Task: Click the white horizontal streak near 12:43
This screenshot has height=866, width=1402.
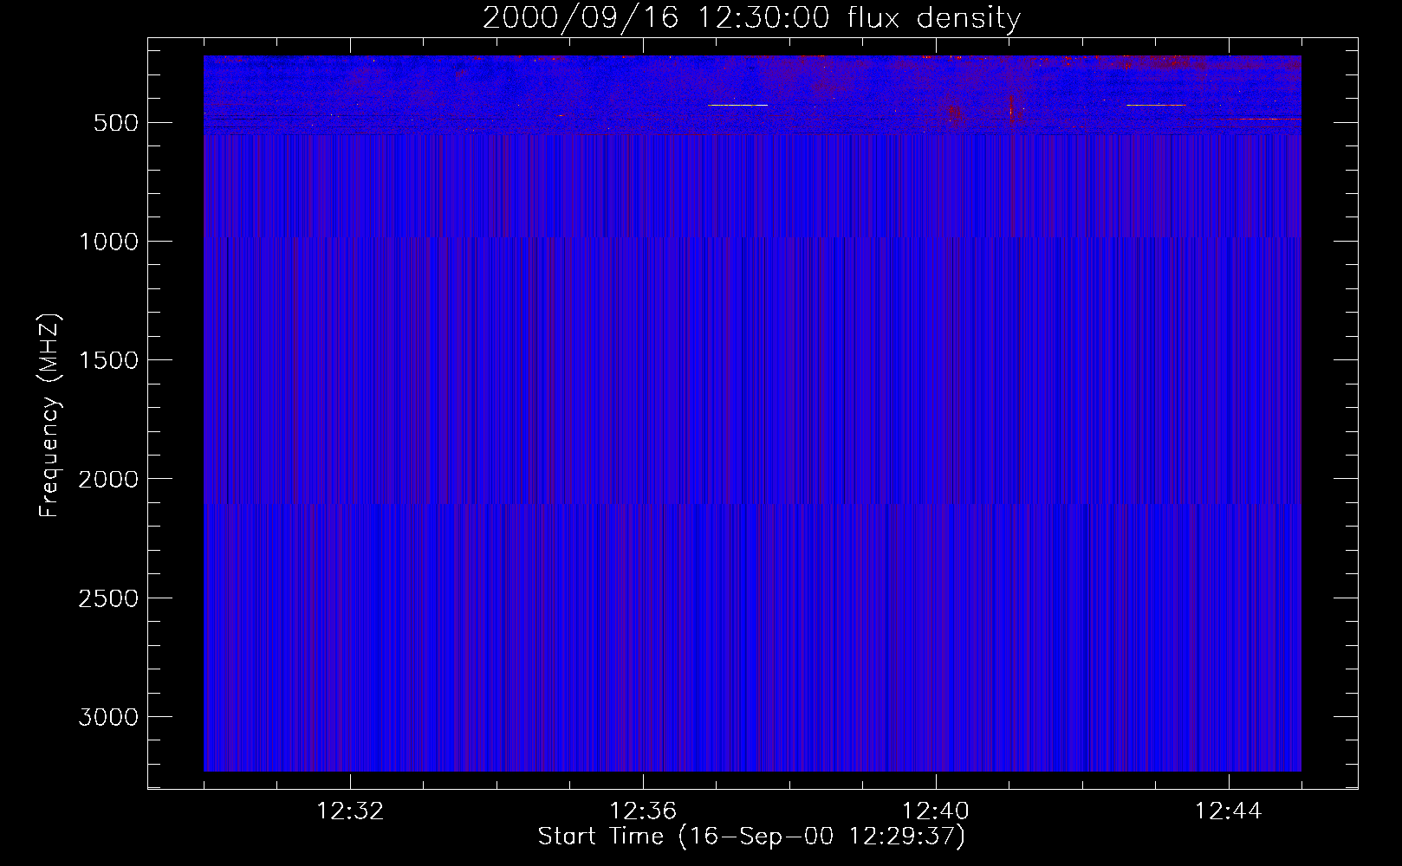Action: [1155, 105]
